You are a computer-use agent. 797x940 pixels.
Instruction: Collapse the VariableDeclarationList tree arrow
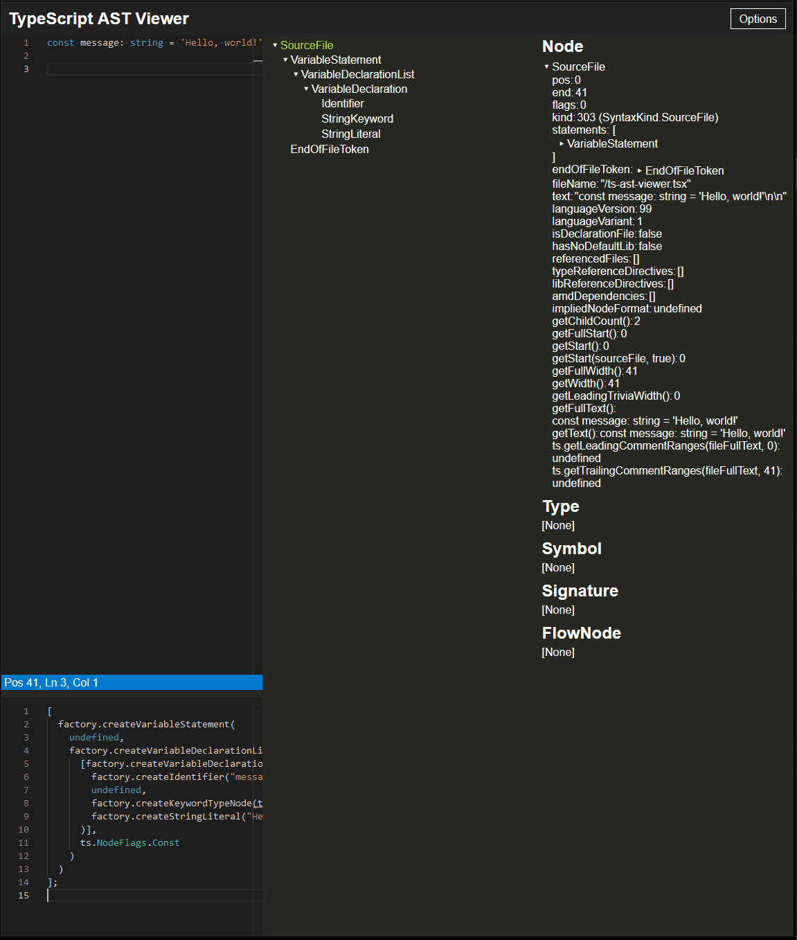pos(296,75)
